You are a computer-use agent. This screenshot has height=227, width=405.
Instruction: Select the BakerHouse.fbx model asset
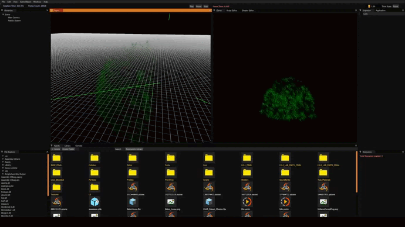pos(133,202)
